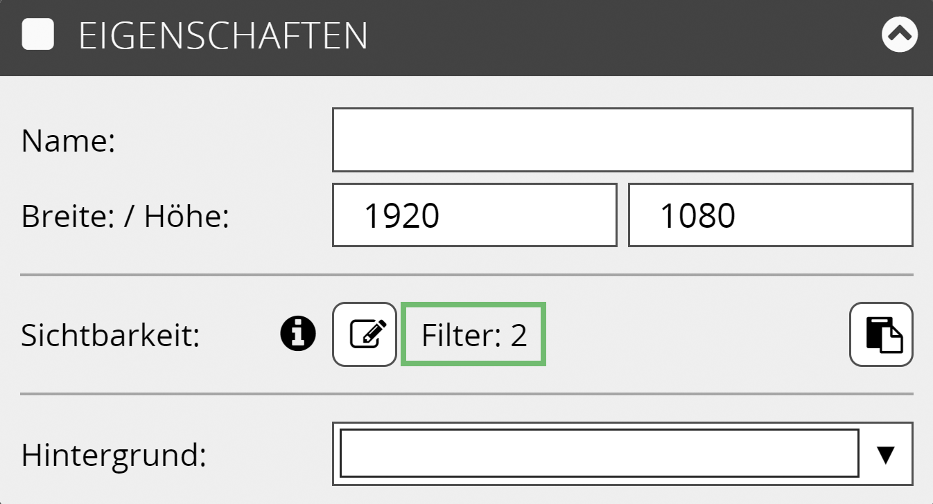This screenshot has height=504, width=933.
Task: Click the pencil edit icon beside Sichtbarkeit
Action: [x=365, y=334]
